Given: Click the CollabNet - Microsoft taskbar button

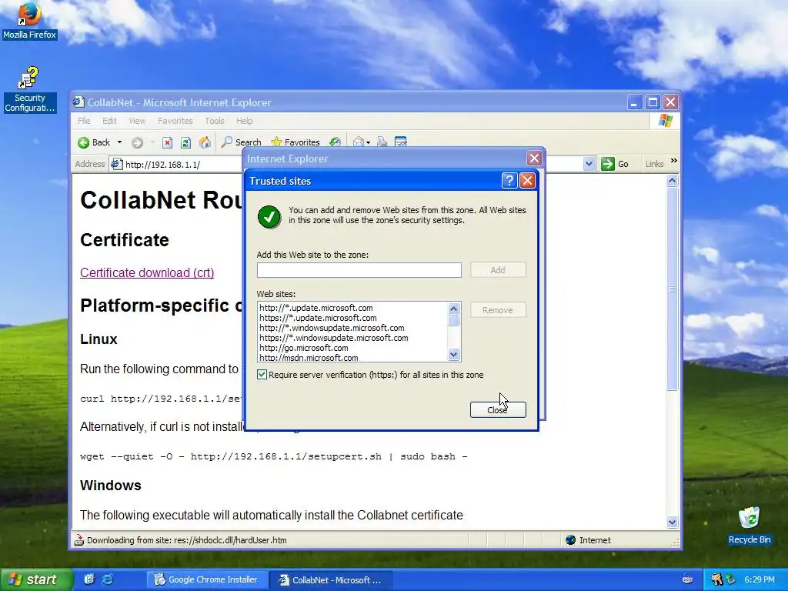Looking at the screenshot, I should pyautogui.click(x=330, y=579).
